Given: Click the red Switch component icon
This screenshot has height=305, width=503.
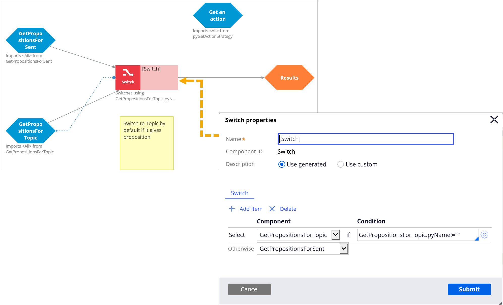Looking at the screenshot, I should click(128, 77).
